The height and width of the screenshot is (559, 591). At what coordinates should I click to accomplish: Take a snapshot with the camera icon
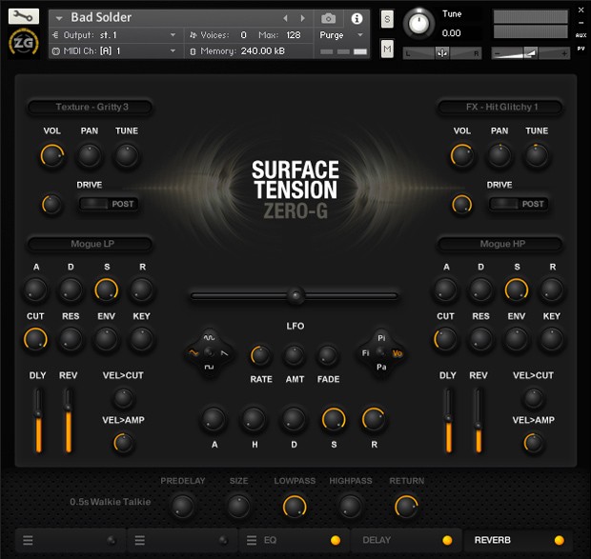pos(328,18)
